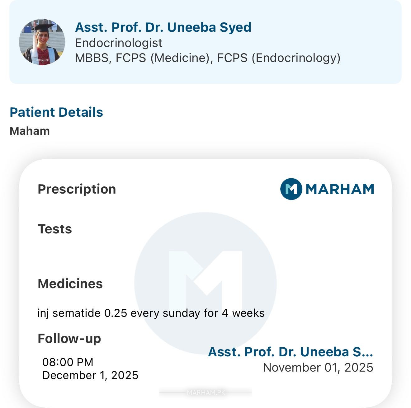The image size is (411, 408).
Task: Tap the round Marham M logo icon
Action: pos(291,189)
